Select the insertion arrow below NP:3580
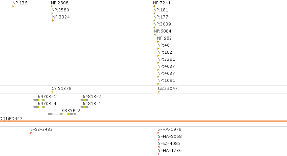Screen dimensions: 287x156 (x=52, y=13)
